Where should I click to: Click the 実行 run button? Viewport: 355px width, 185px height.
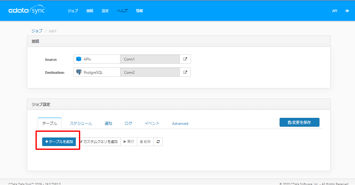(x=129, y=142)
